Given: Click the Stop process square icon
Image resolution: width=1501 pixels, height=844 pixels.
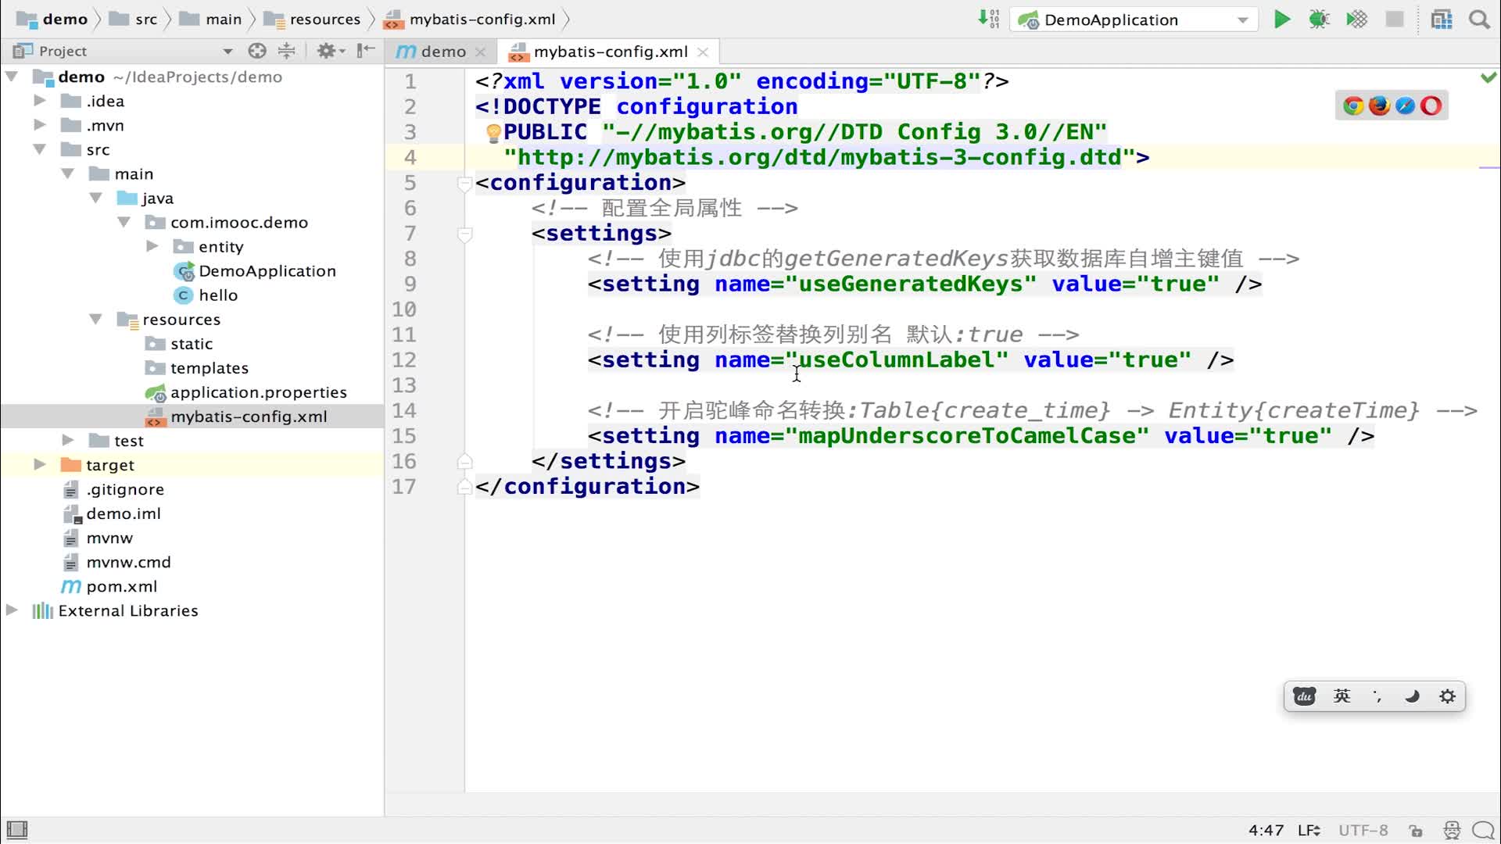Looking at the screenshot, I should (1395, 19).
